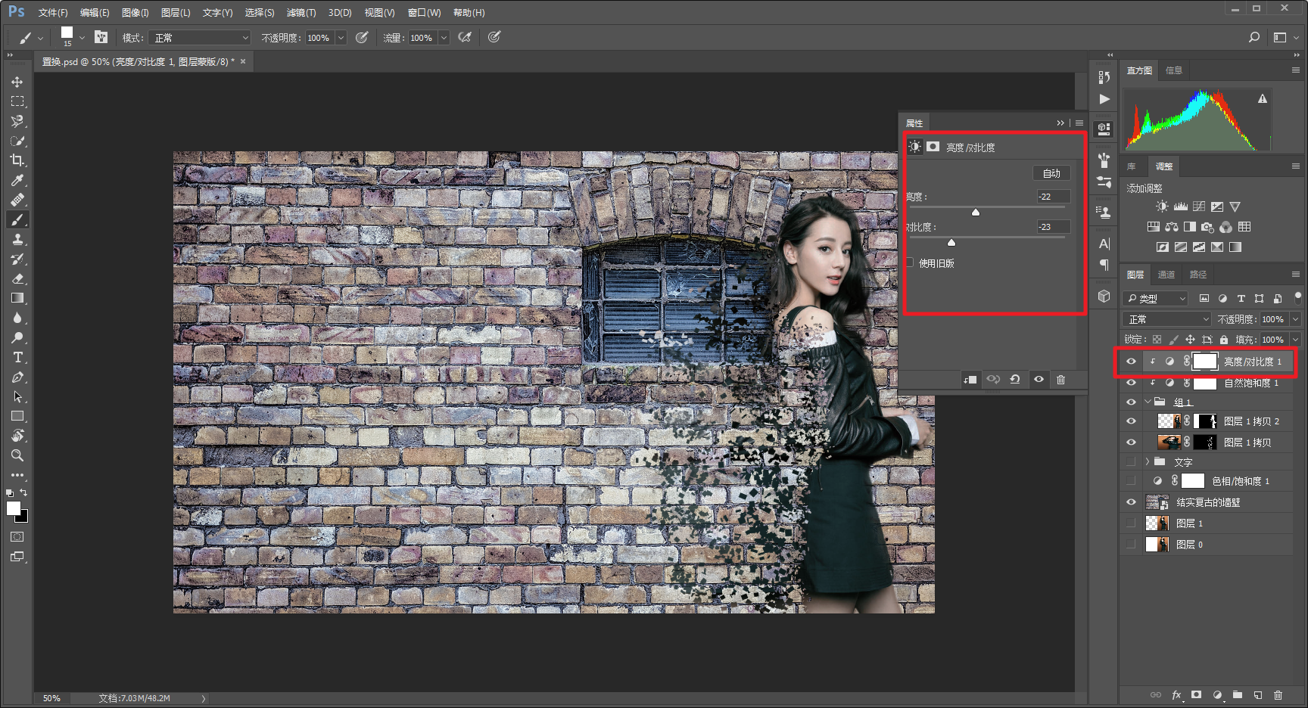Lock all attributes of the layer
The height and width of the screenshot is (708, 1308).
pos(1224,340)
